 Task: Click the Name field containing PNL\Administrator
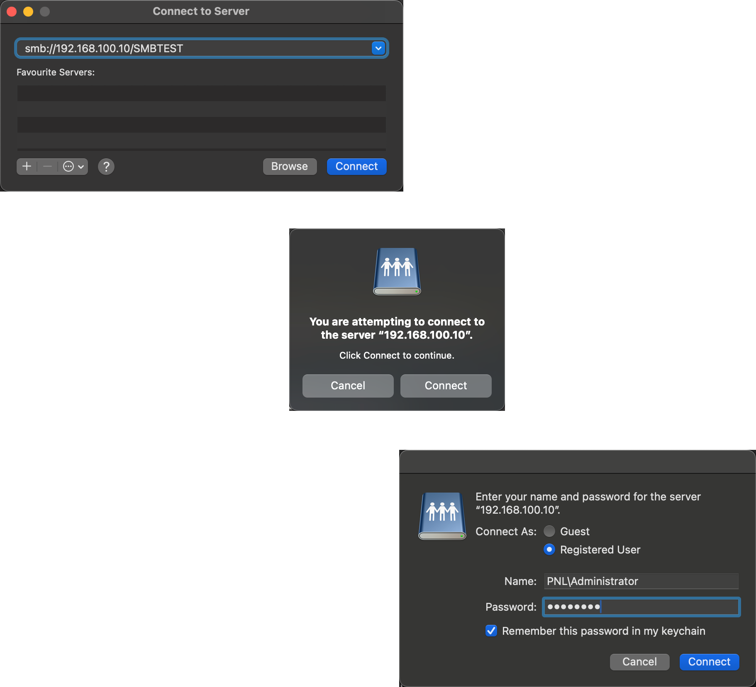[641, 581]
